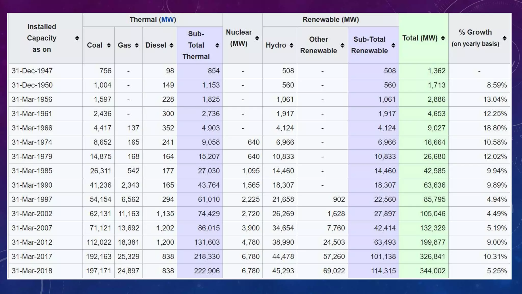
Task: Select the 31-Mar-2018 date cell
Action: click(x=32, y=271)
